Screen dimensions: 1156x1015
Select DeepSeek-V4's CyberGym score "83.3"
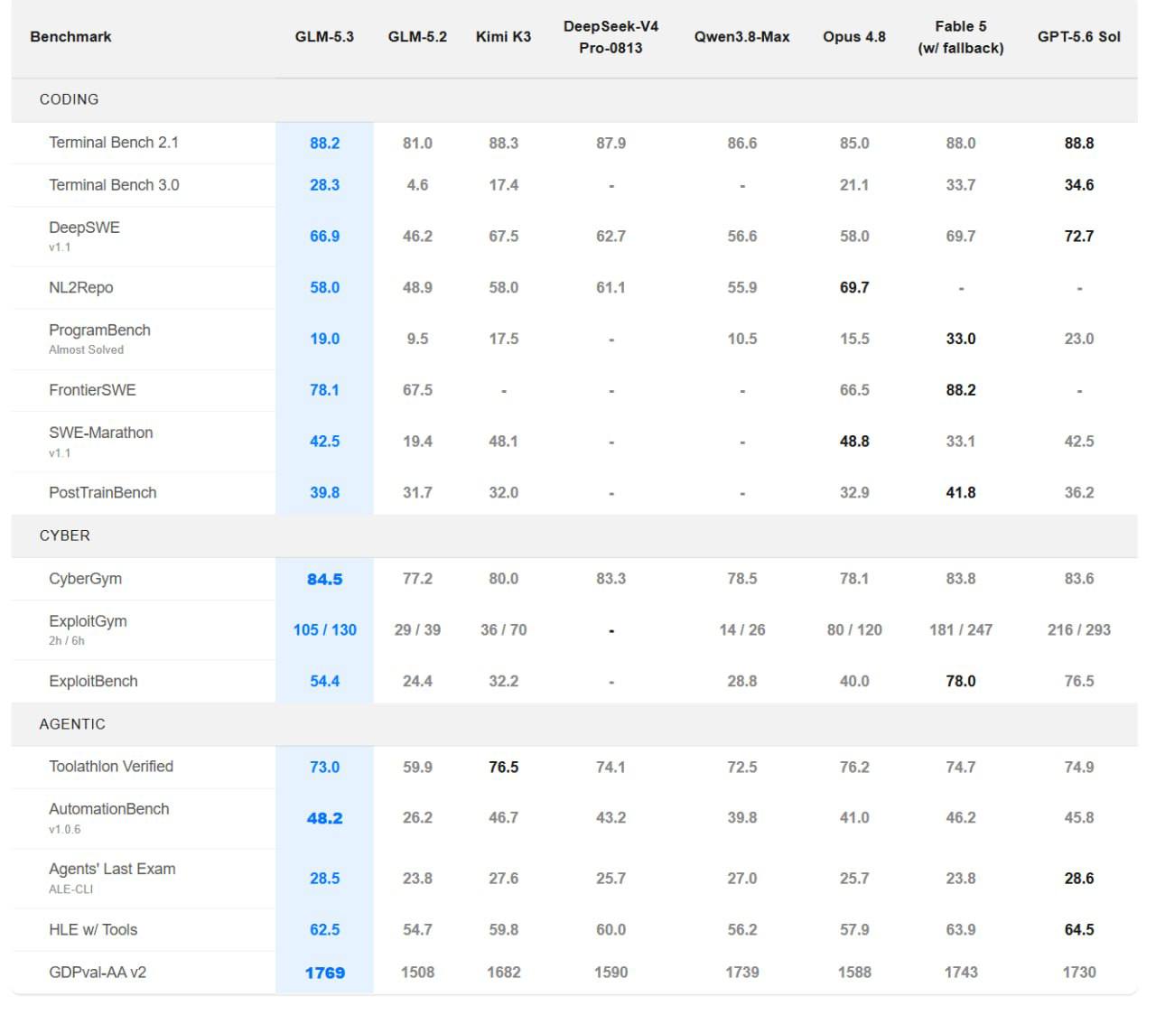611,579
